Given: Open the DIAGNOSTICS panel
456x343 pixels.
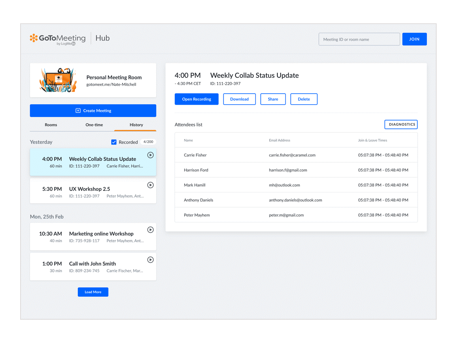Looking at the screenshot, I should point(401,124).
